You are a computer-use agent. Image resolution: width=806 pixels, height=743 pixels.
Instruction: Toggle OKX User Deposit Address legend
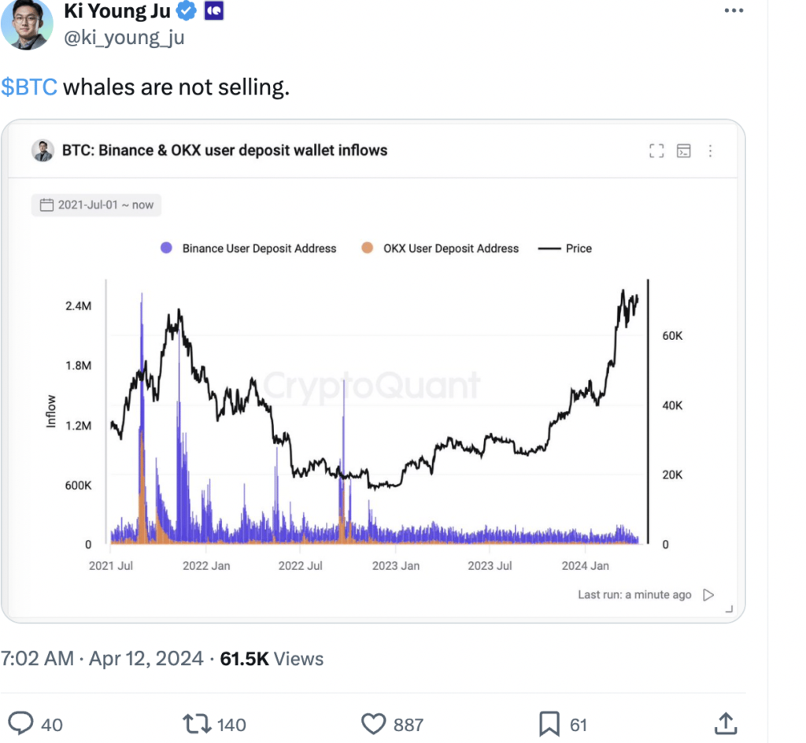click(441, 248)
